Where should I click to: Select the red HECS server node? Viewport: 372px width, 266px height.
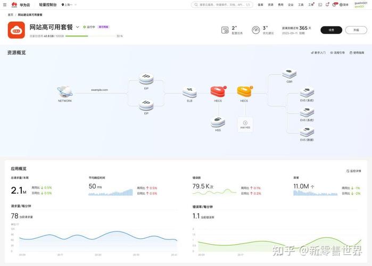pos(218,92)
